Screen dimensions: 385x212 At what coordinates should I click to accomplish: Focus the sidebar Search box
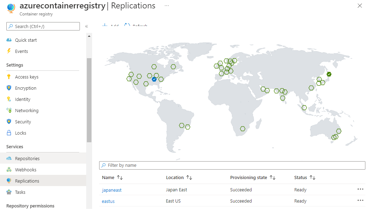click(43, 26)
